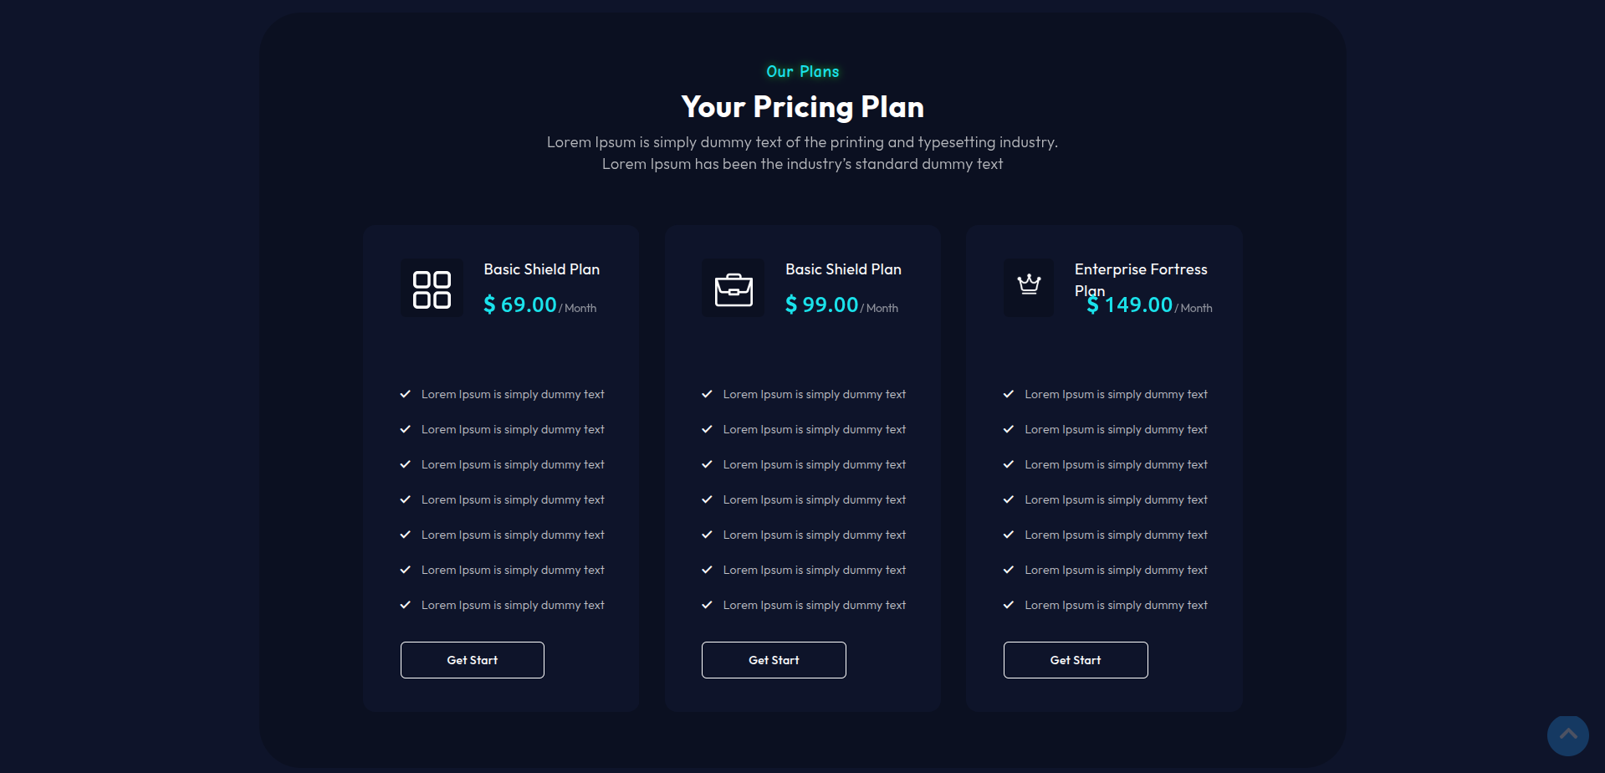The width and height of the screenshot is (1605, 773).
Task: Click the crown icon for Enterprise plan
Action: coord(1029,286)
